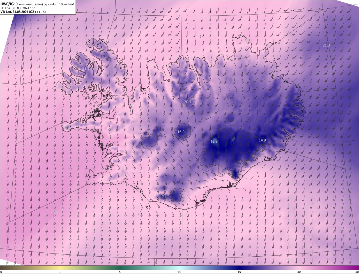359x274 pixels.
Task: Click the yellow segment of the colorbar
Action: [60, 268]
